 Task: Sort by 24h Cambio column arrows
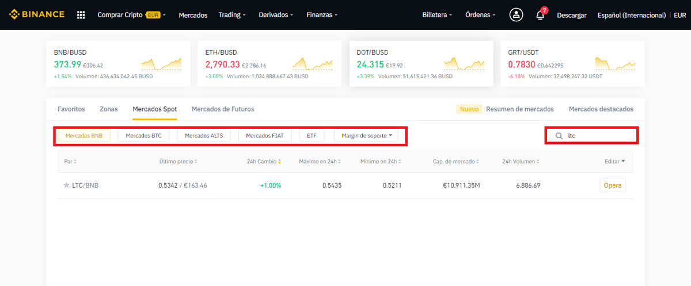point(280,162)
